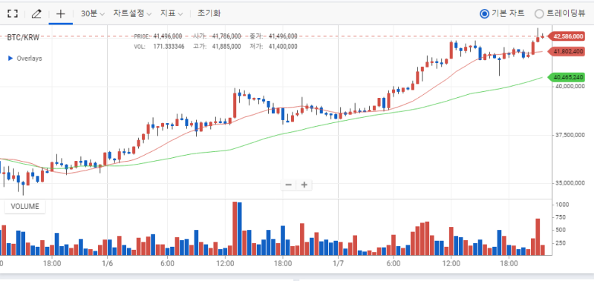Click the BTC/KRW pair label
Viewport: 594px width, 281px height.
coord(23,37)
